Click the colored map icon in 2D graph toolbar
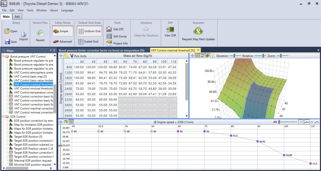This screenshot has height=171, width=321. (66, 122)
